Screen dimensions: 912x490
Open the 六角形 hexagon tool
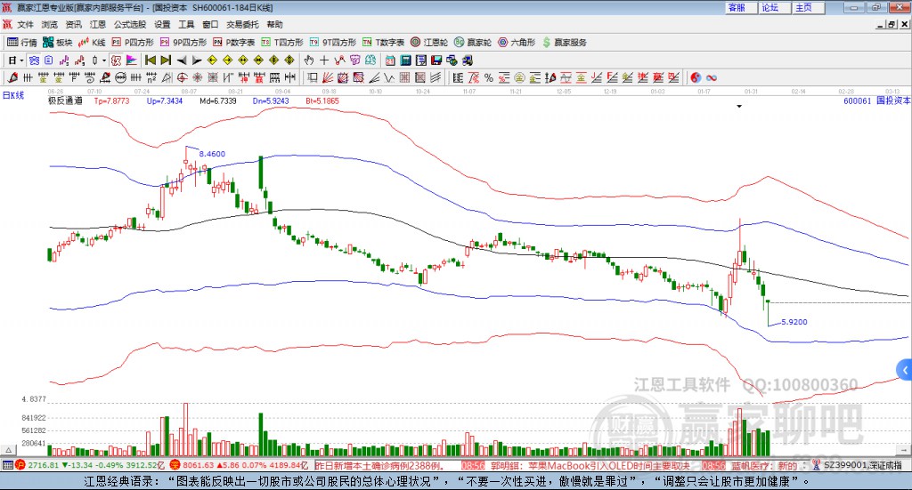(517, 43)
